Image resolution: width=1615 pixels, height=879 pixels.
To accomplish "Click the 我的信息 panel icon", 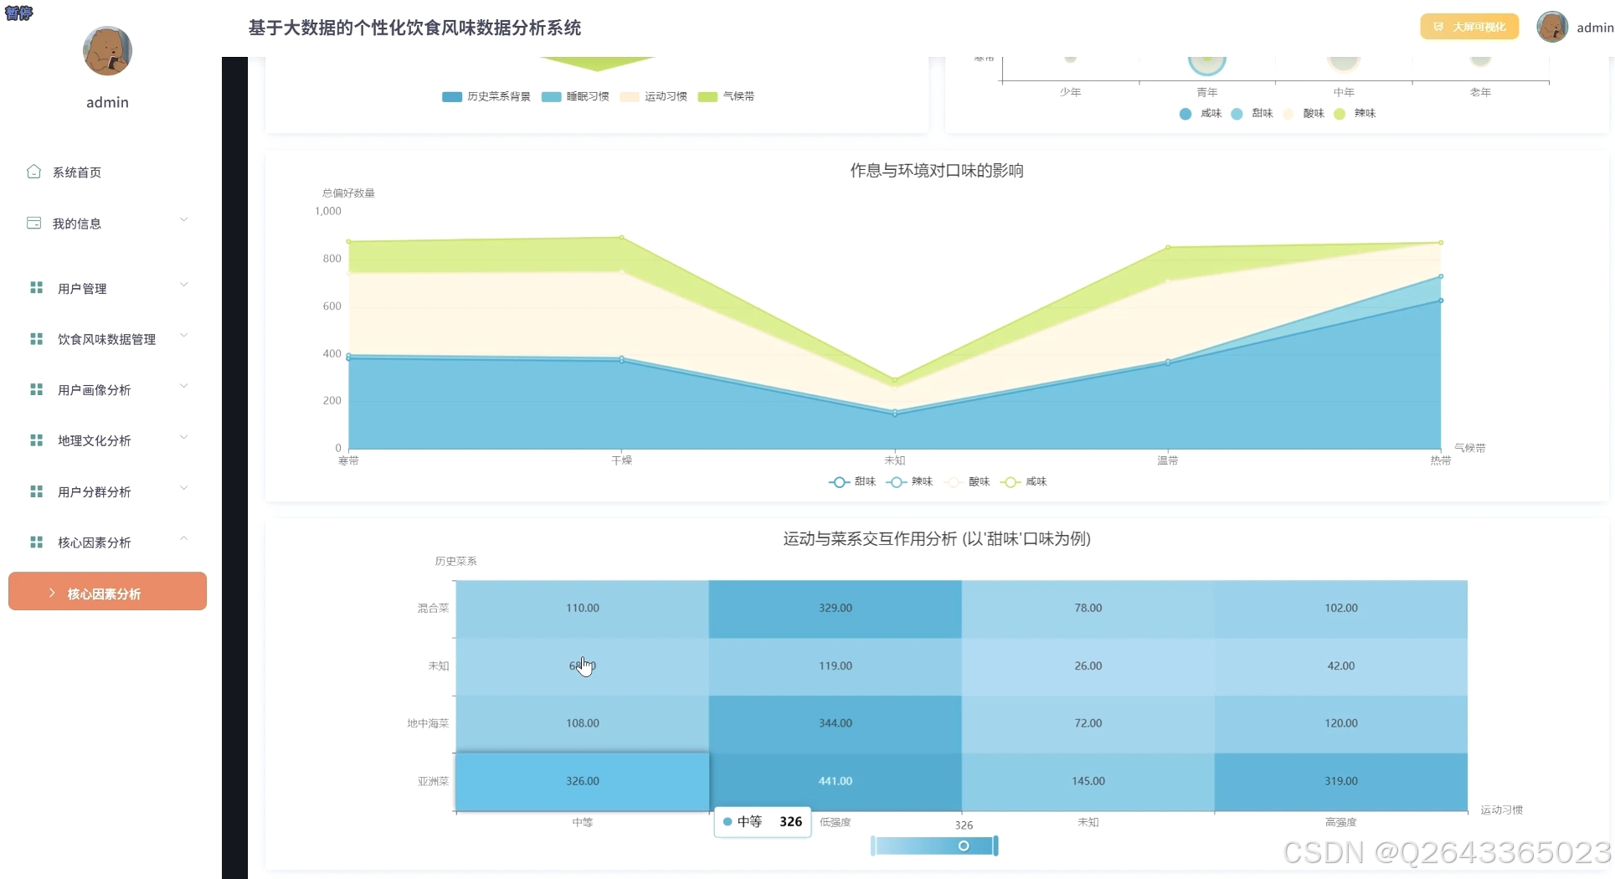I will point(33,223).
